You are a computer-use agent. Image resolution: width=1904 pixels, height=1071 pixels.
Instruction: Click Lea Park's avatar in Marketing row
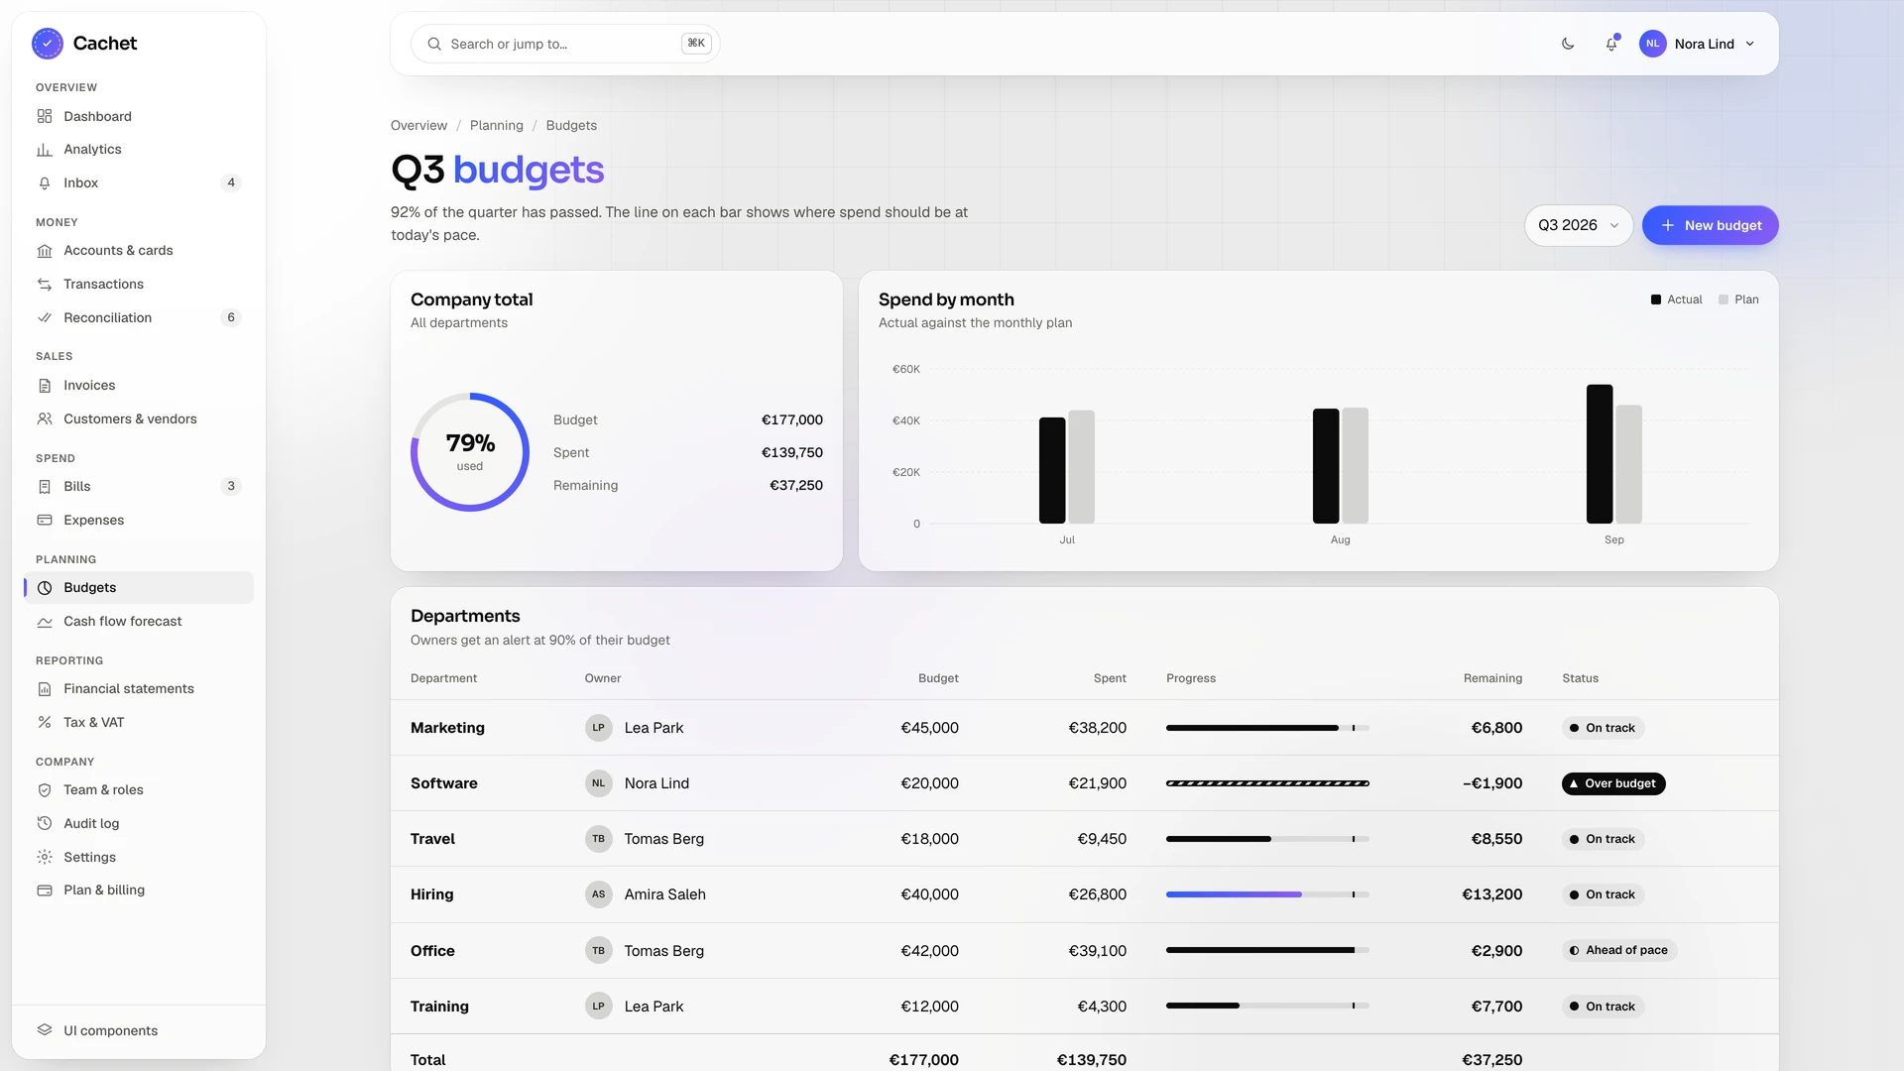[x=598, y=728]
